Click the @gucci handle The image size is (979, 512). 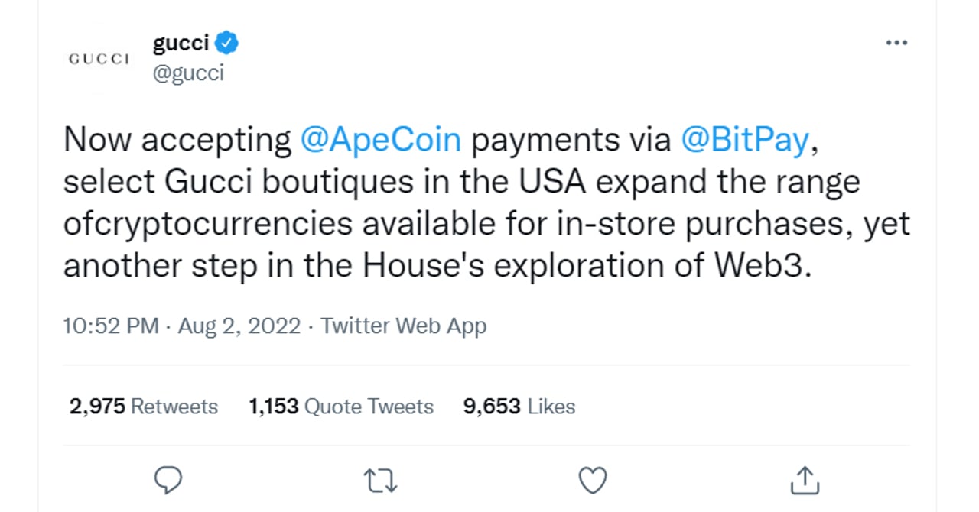pyautogui.click(x=186, y=73)
